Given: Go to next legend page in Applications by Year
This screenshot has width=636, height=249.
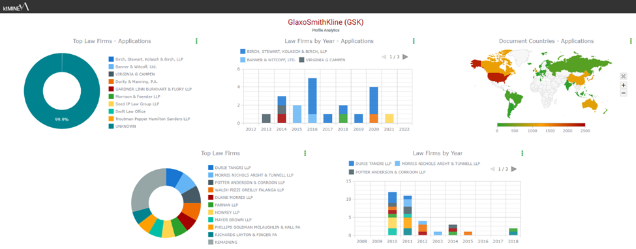Looking at the screenshot, I should [405, 57].
